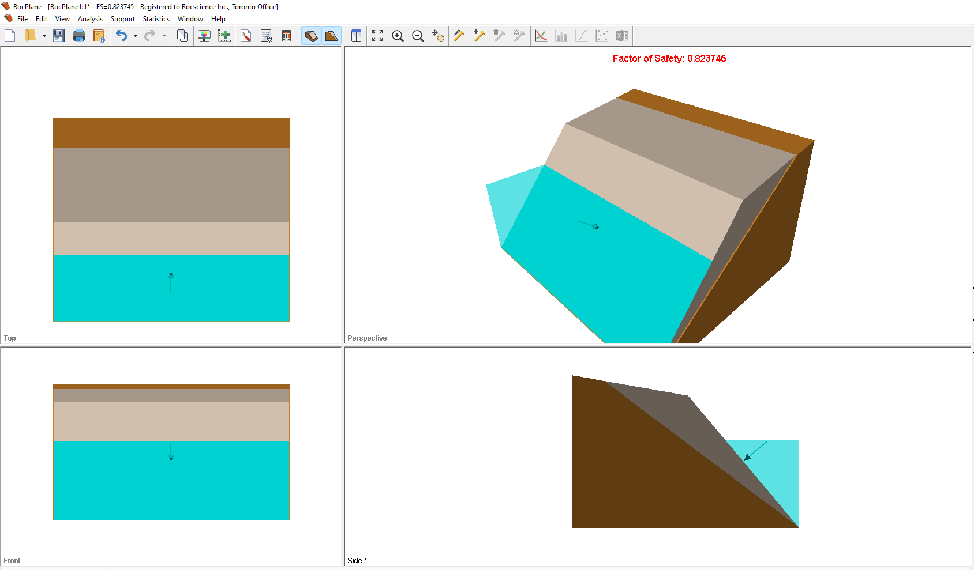The height and width of the screenshot is (570, 974).
Task: Undo the last action
Action: 121,36
